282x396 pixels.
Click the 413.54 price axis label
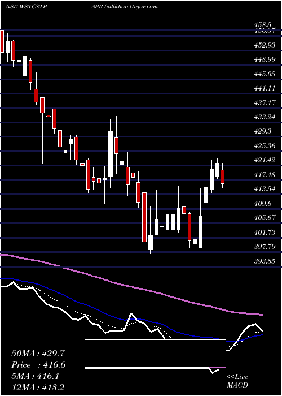265,190
